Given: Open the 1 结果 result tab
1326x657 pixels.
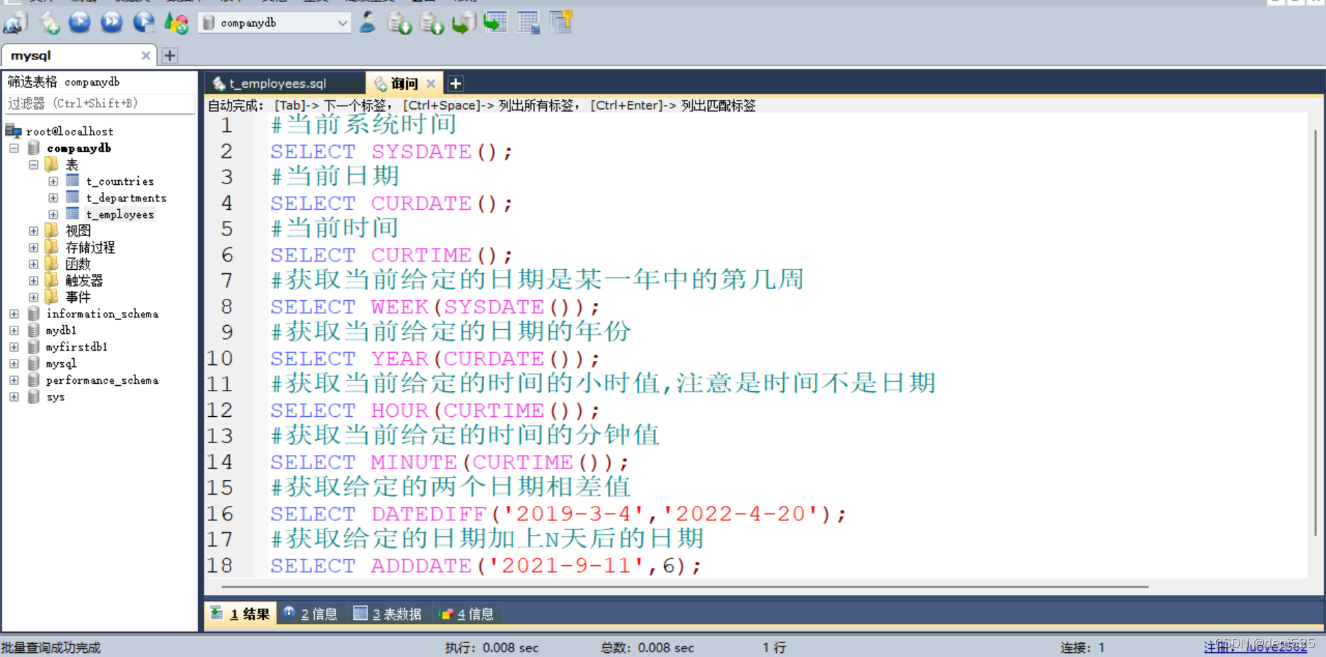Looking at the screenshot, I should (241, 614).
